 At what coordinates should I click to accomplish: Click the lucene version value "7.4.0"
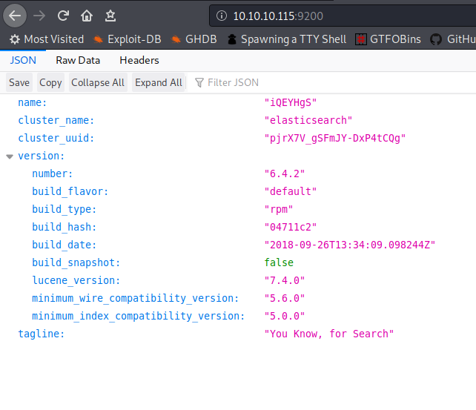pyautogui.click(x=285, y=280)
